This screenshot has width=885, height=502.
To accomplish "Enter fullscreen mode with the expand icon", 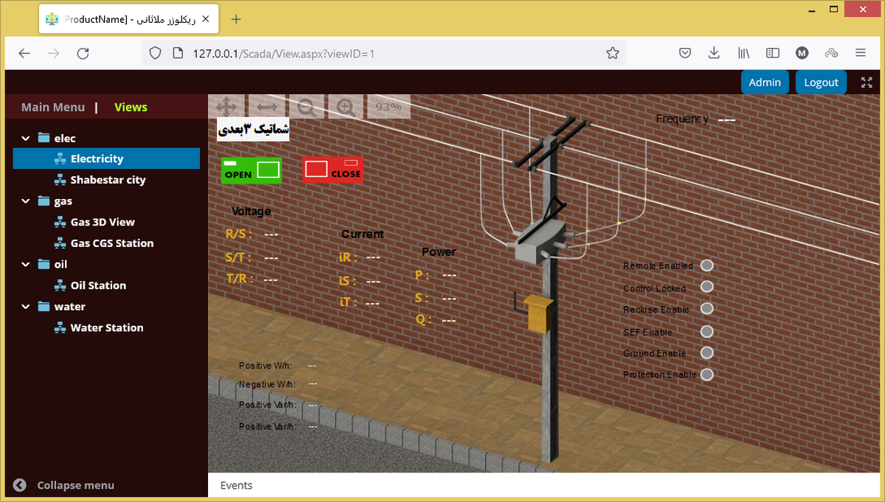I will coord(867,83).
